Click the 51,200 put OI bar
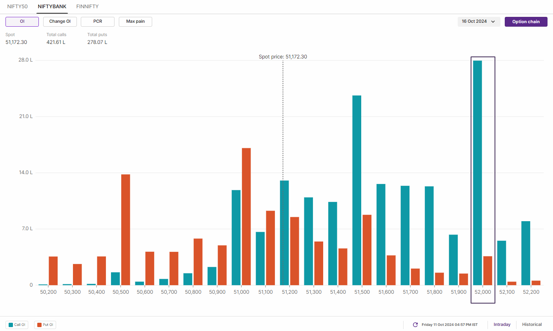553x331 pixels. click(x=295, y=251)
